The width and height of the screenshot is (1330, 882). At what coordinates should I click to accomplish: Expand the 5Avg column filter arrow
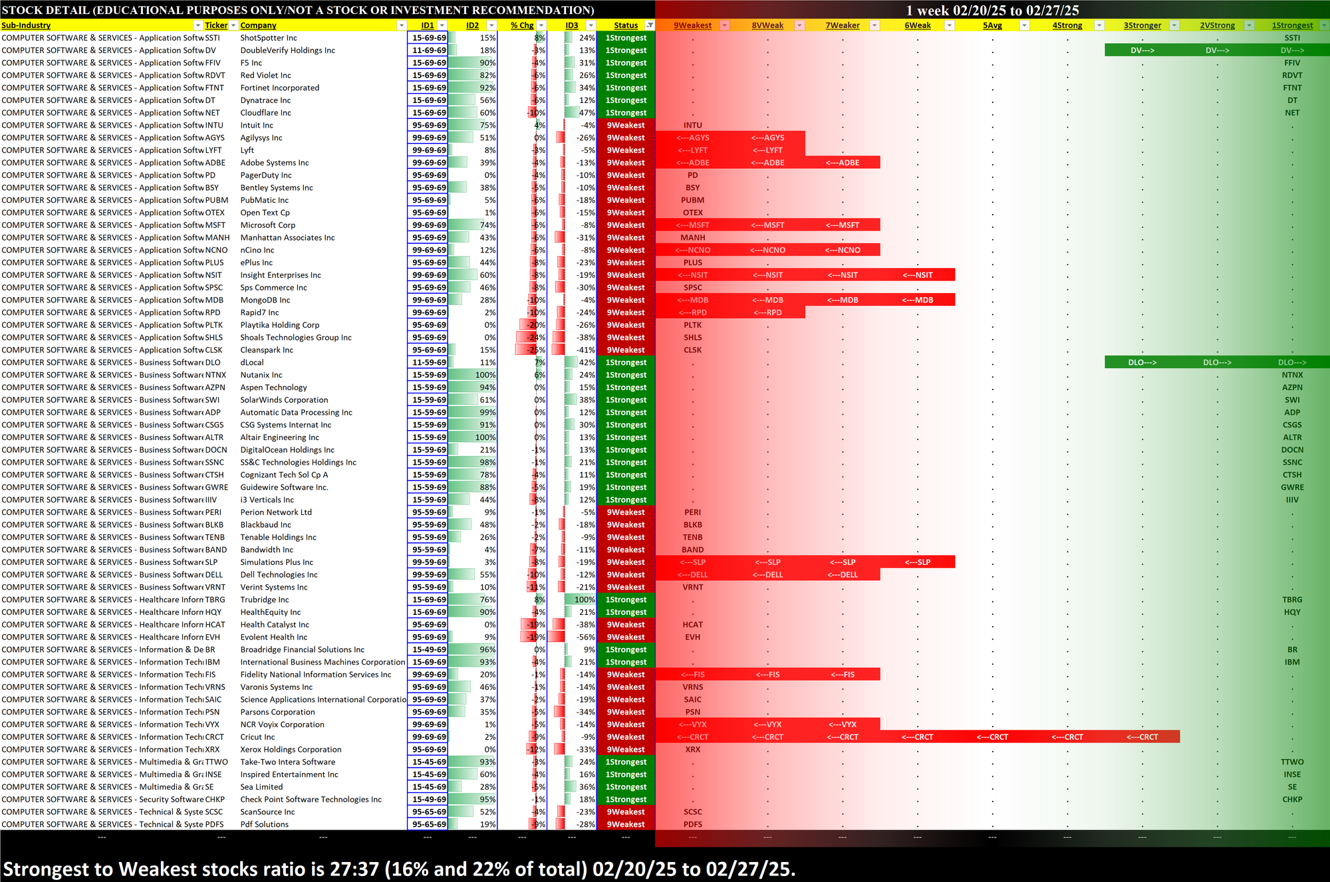pos(1024,25)
